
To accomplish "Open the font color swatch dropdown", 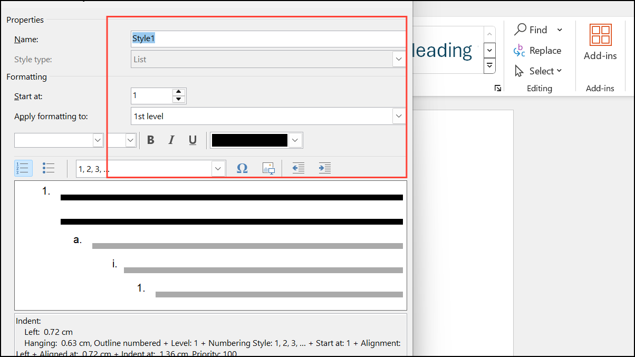I will [295, 140].
